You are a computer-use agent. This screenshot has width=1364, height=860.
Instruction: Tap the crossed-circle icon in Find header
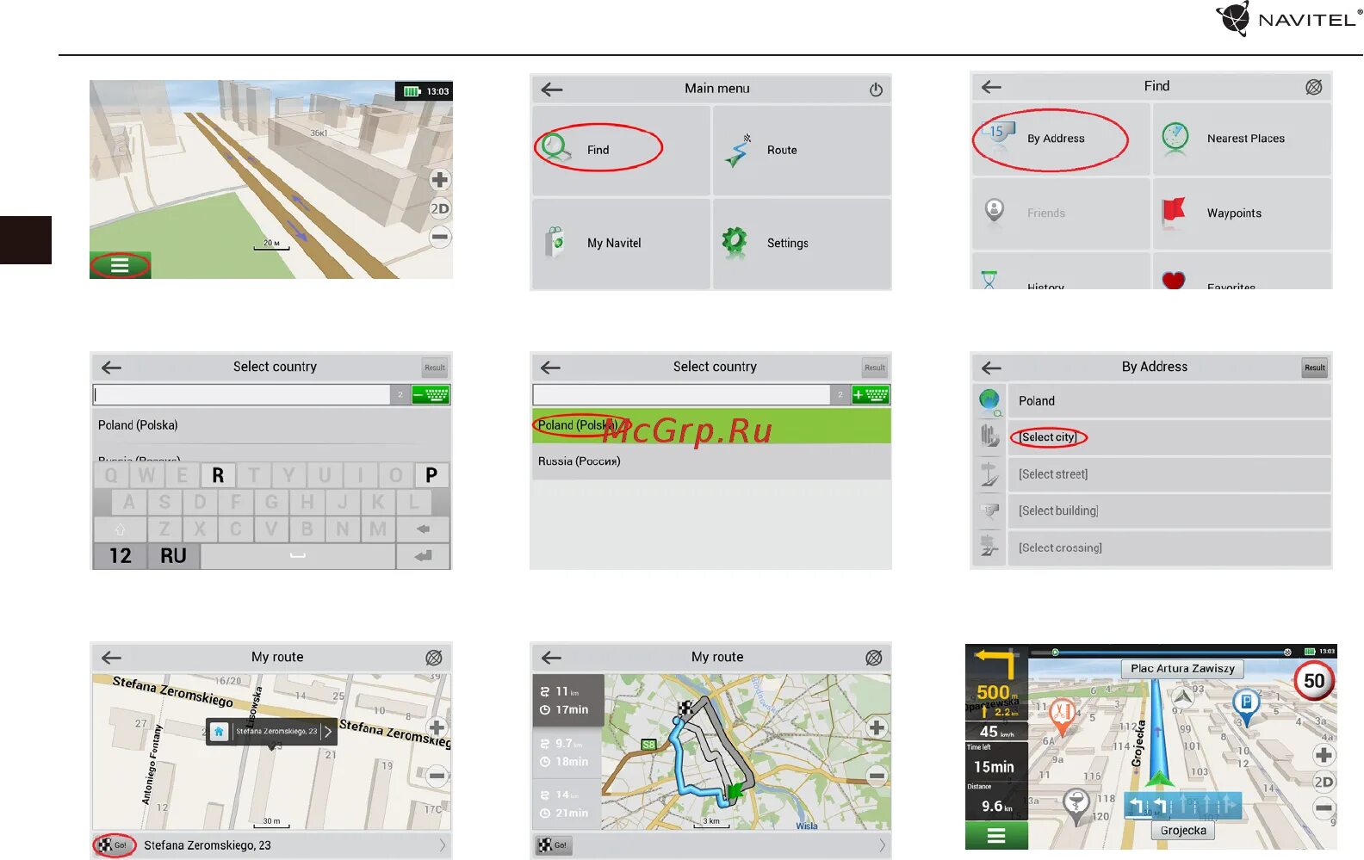[1314, 87]
